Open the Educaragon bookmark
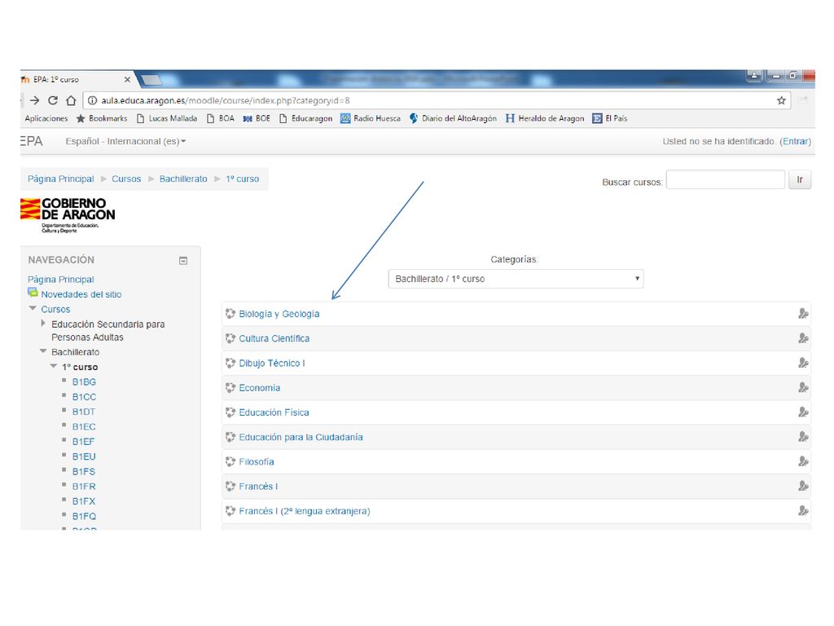Image resolution: width=834 pixels, height=626 pixels. coord(306,118)
